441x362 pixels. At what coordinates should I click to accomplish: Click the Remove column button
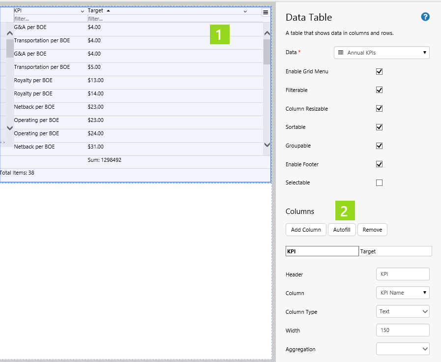372,230
